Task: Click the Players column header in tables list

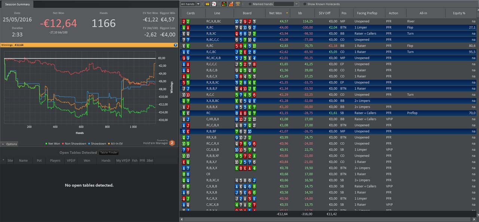Action: tap(55, 161)
